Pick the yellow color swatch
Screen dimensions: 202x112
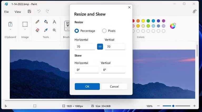coord(143,21)
